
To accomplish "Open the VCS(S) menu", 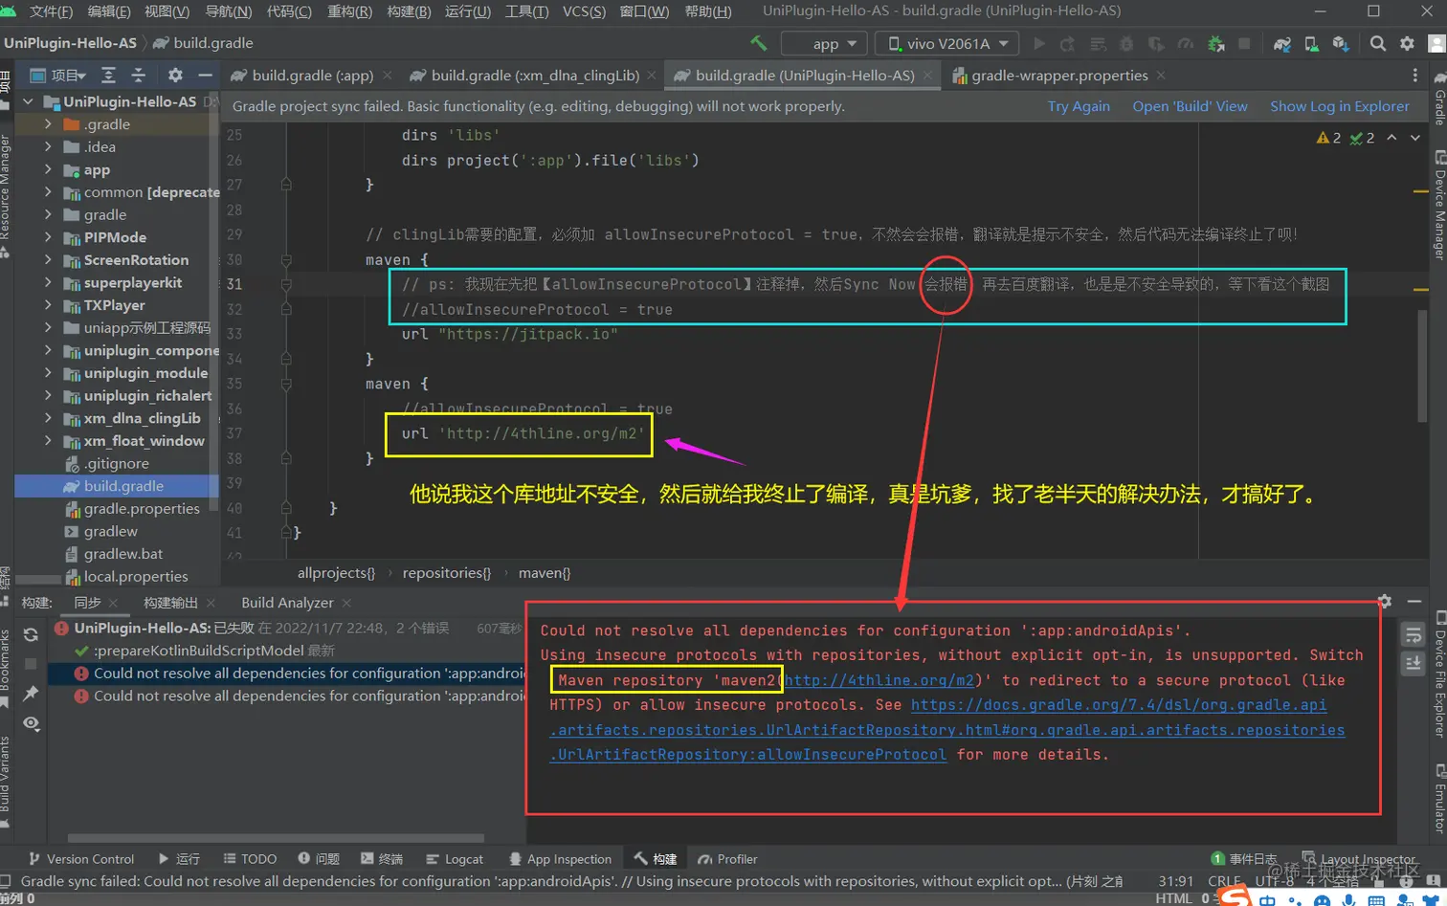I will 584,11.
